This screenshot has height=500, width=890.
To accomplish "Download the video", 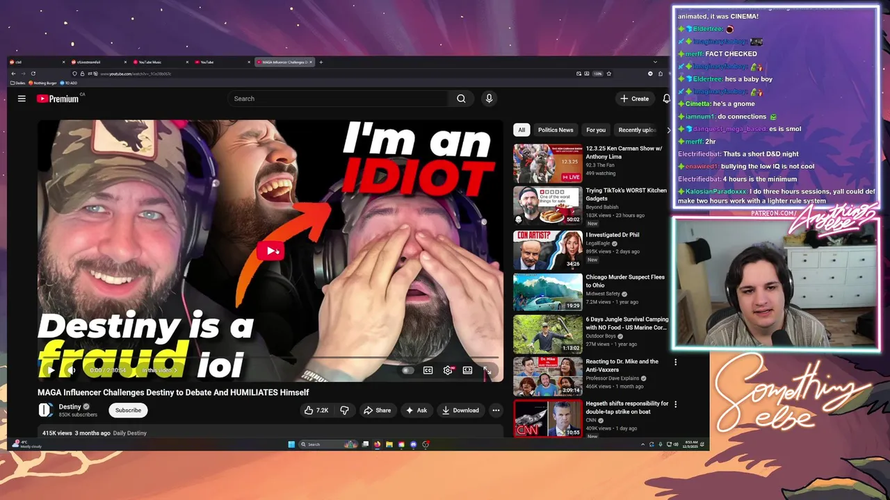I will [460, 410].
